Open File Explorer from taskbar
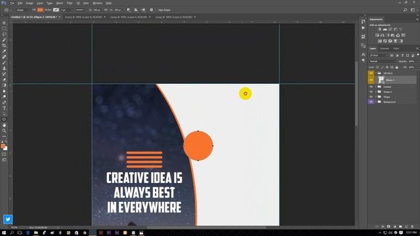This screenshot has width=420, height=236. click(36, 233)
